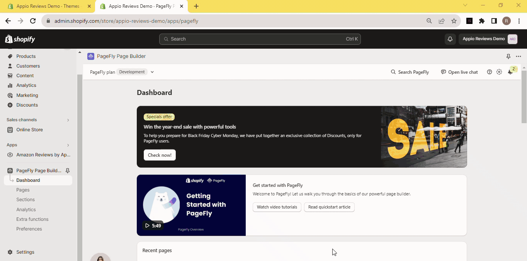Open the Pages menu item under PageFly
The image size is (527, 261).
click(x=23, y=190)
